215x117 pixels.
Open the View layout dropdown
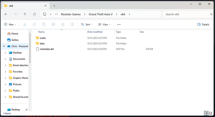click(x=104, y=24)
